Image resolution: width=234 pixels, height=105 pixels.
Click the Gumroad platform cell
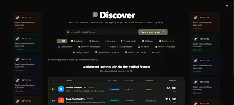[148, 90]
